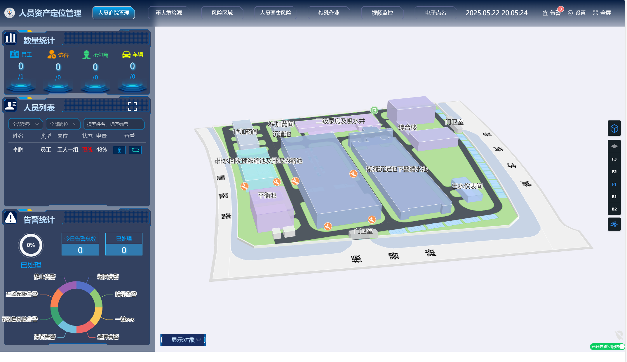Click the 搜索姓名、标签编号 search field

coord(114,124)
